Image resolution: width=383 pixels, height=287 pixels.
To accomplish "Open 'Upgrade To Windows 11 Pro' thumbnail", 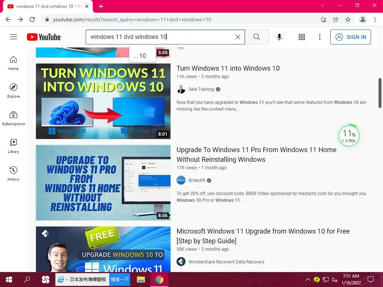I will pos(103,183).
